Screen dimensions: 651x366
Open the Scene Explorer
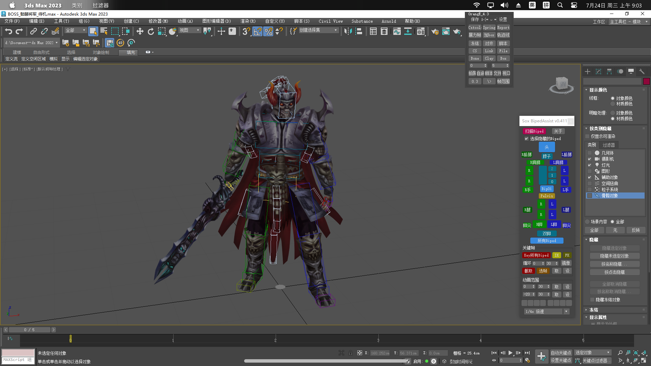click(373, 32)
